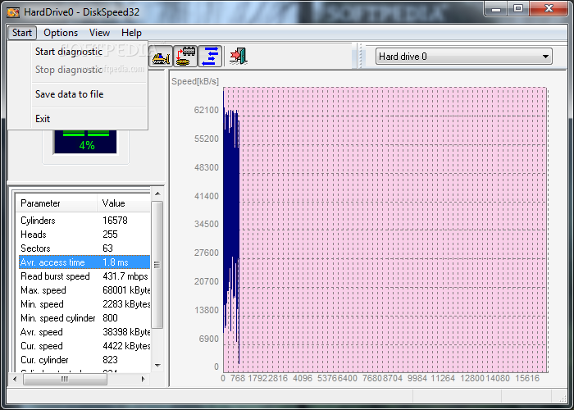Image resolution: width=574 pixels, height=410 pixels.
Task: Click the exit door toolbar icon
Action: pyautogui.click(x=239, y=57)
